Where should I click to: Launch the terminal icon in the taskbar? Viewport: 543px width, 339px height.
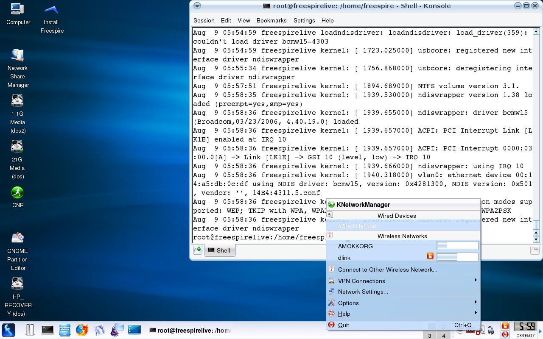coord(48,329)
